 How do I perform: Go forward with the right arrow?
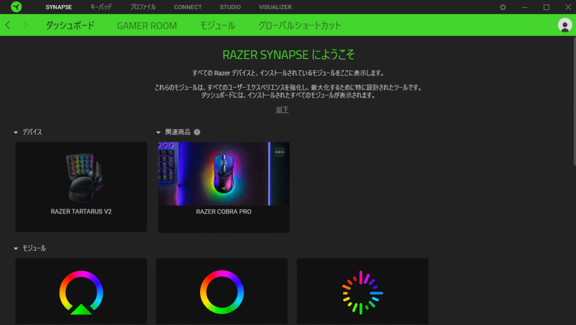coord(25,25)
